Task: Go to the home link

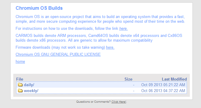Action: tap(20, 61)
